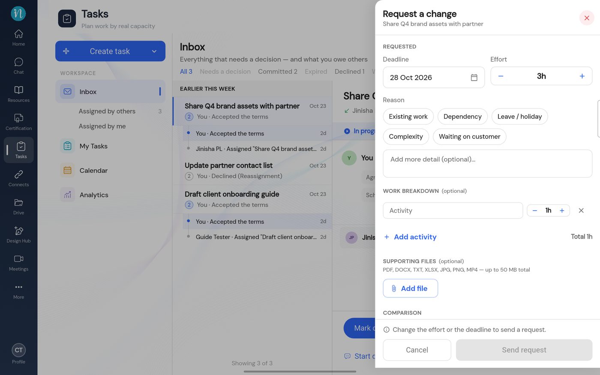The image size is (600, 375).
Task: Open Meetings from the sidebar
Action: click(18, 263)
